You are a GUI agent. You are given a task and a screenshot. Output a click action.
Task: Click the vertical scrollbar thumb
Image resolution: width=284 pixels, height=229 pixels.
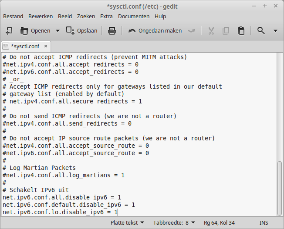point(280,188)
